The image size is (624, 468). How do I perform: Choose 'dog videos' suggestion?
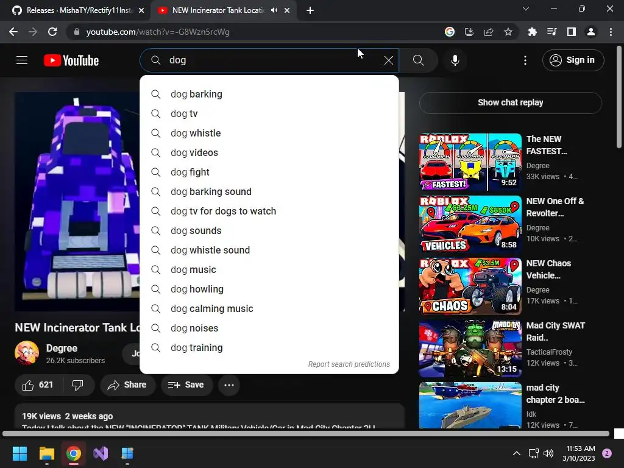[x=269, y=153]
